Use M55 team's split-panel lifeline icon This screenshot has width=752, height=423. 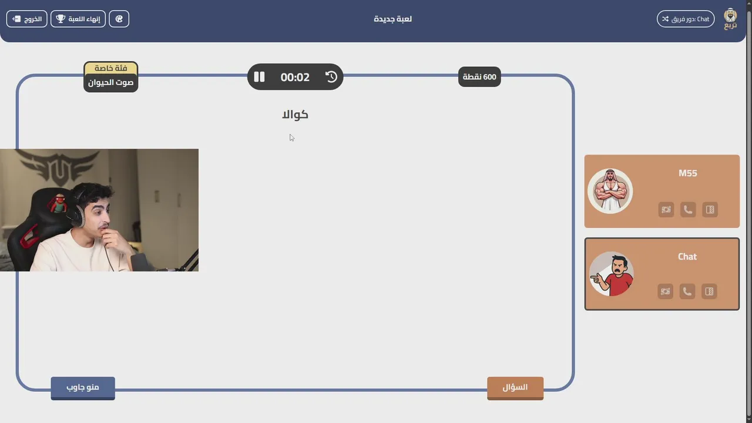pos(710,209)
